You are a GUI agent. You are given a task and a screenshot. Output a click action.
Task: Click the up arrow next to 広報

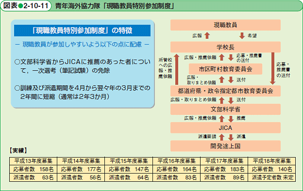pyautogui.click(x=207, y=35)
